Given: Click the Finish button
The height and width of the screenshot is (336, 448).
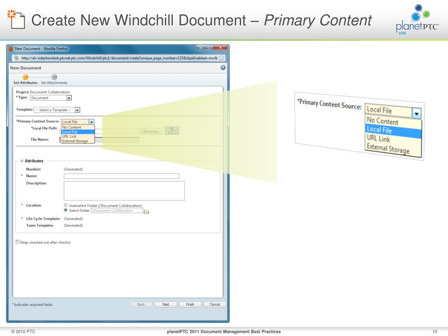Looking at the screenshot, I should tap(190, 304).
